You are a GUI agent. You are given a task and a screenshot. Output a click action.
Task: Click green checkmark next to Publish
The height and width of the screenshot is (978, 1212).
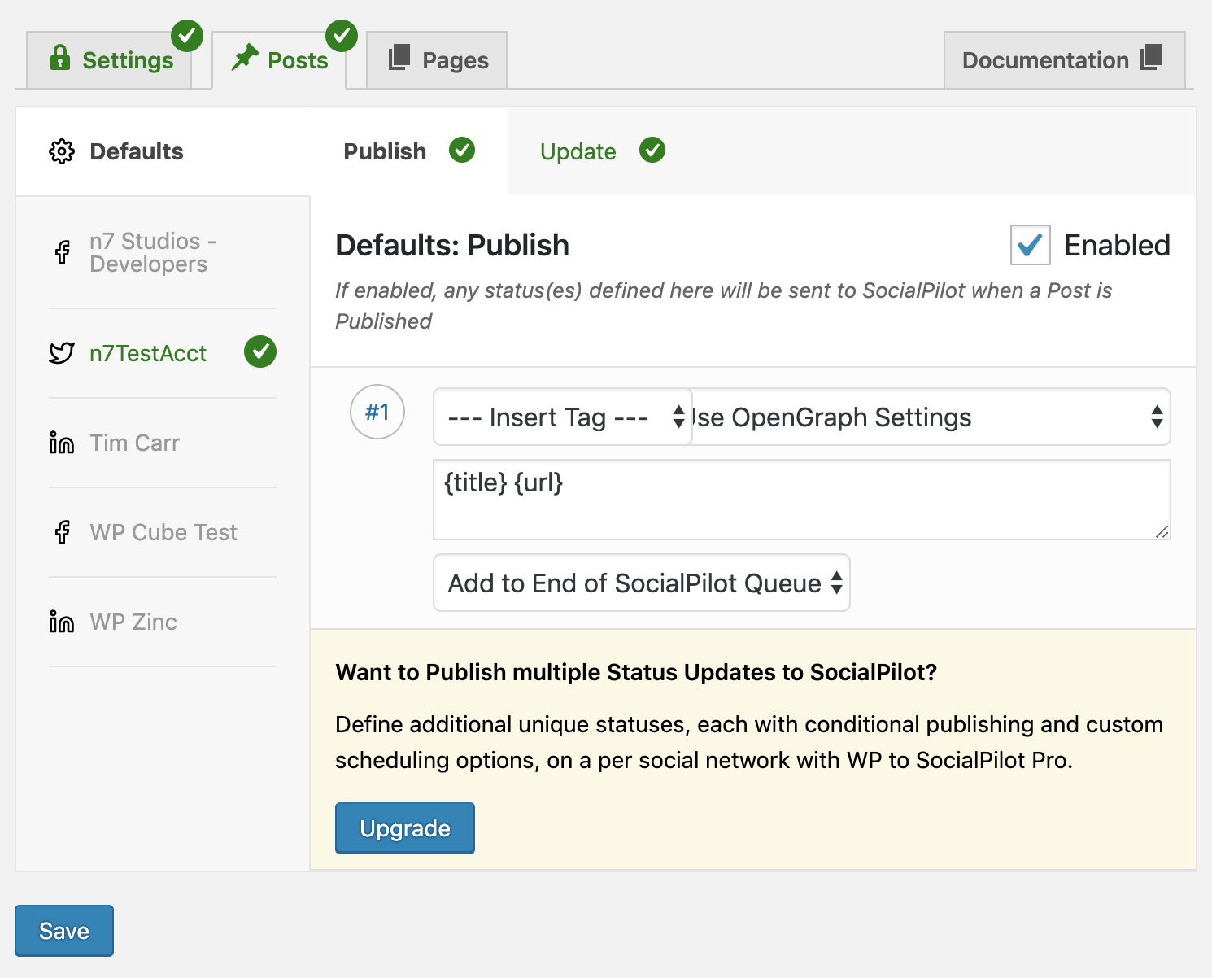[462, 150]
